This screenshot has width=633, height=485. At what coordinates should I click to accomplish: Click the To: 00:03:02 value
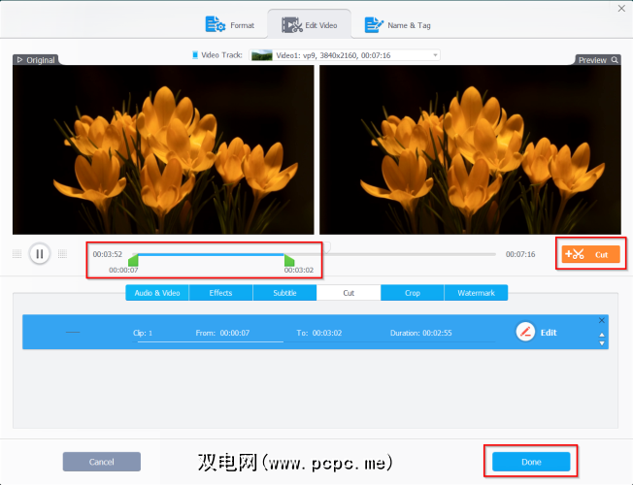[327, 333]
